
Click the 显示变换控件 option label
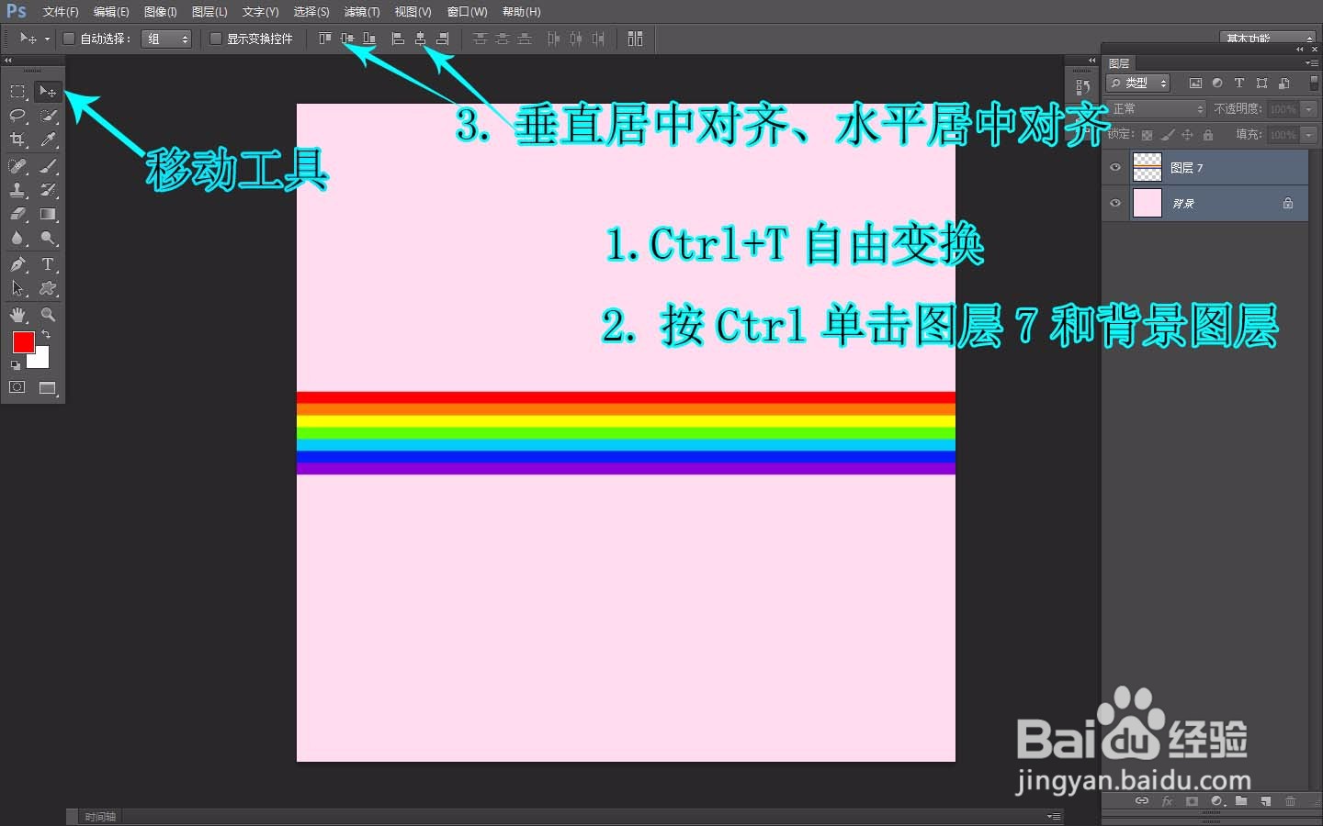[x=260, y=39]
